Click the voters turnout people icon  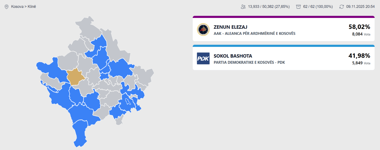(x=243, y=7)
